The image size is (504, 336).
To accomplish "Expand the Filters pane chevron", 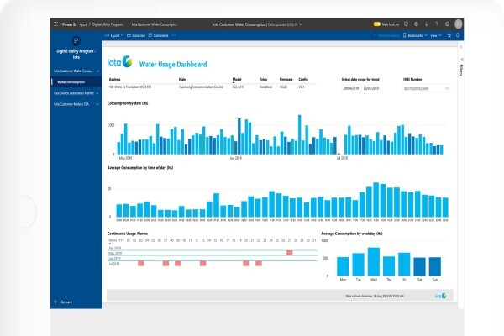I will [x=461, y=47].
